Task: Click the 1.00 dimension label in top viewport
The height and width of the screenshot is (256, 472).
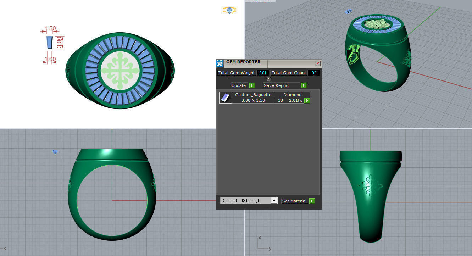Action: point(50,59)
